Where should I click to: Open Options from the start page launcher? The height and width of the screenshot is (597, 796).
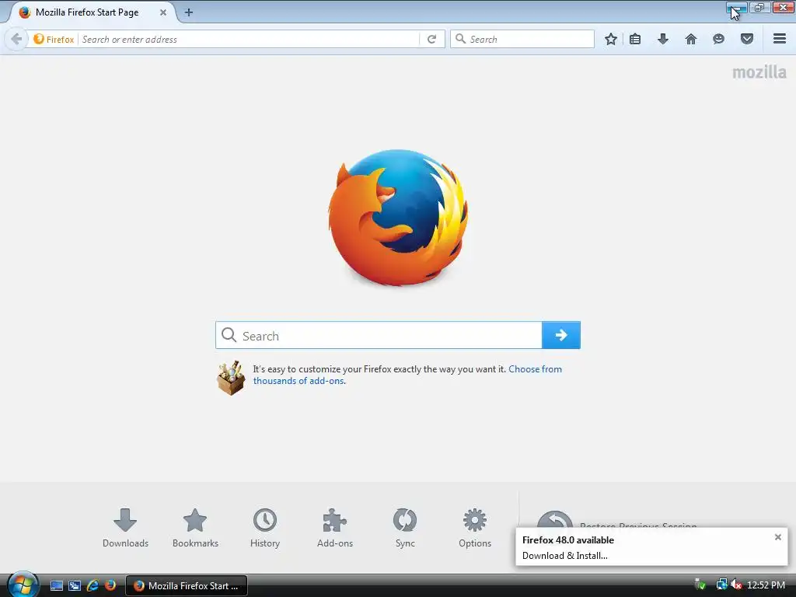475,528
